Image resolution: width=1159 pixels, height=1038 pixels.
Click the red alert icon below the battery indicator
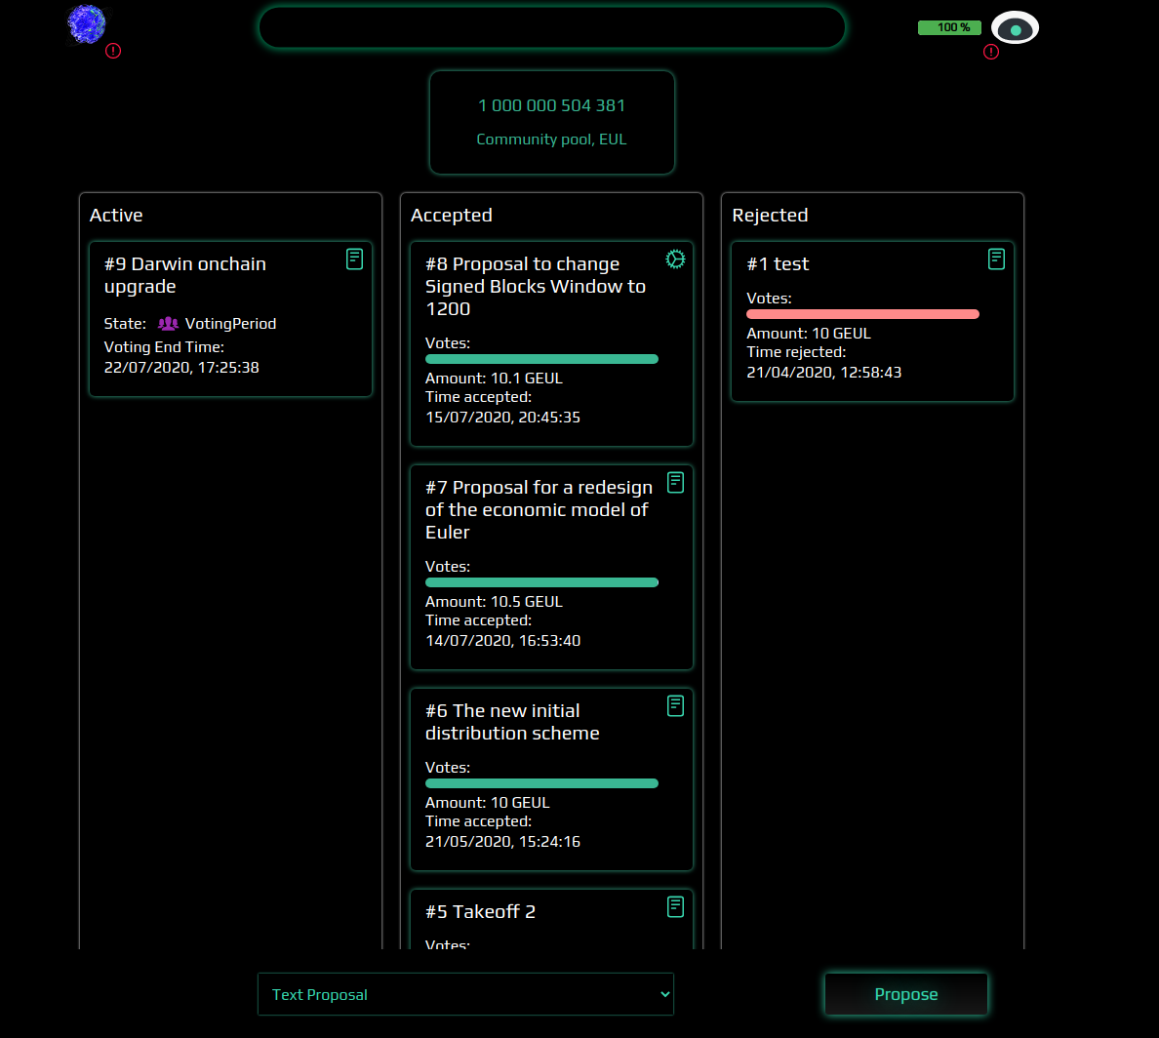coord(991,52)
